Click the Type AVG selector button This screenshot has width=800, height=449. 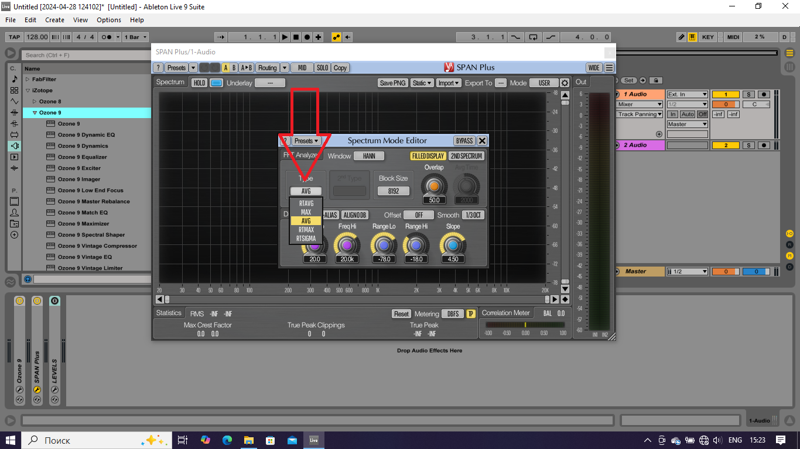(306, 191)
